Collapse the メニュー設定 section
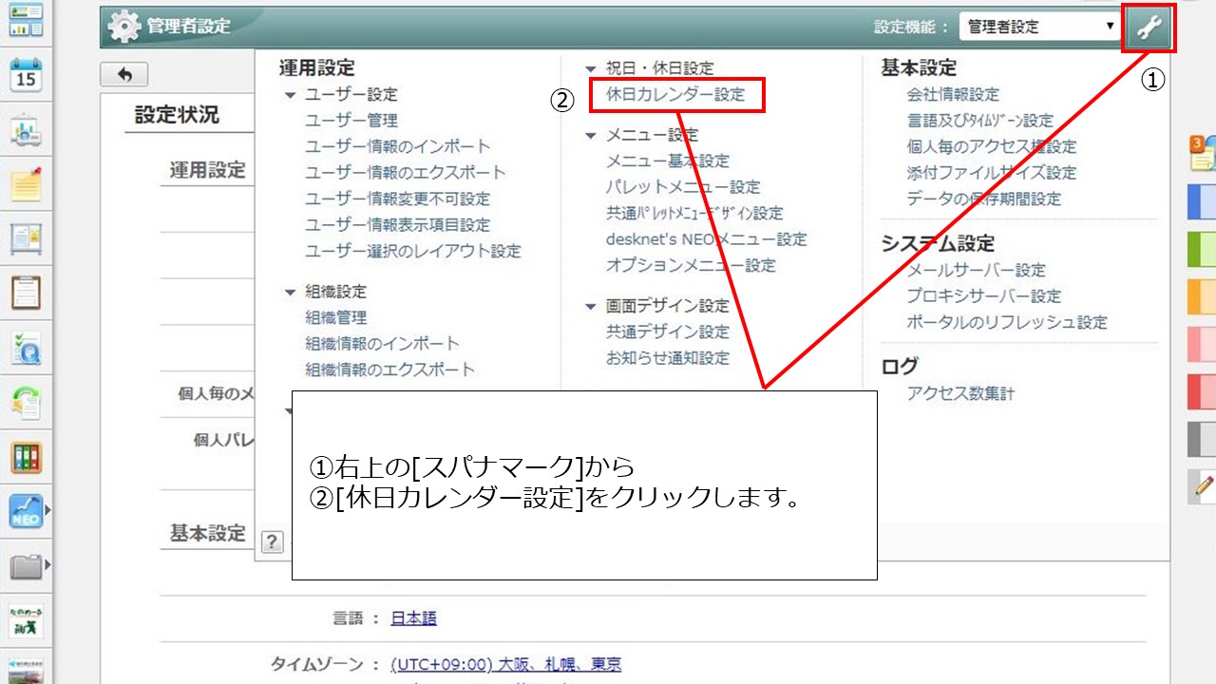 591,136
